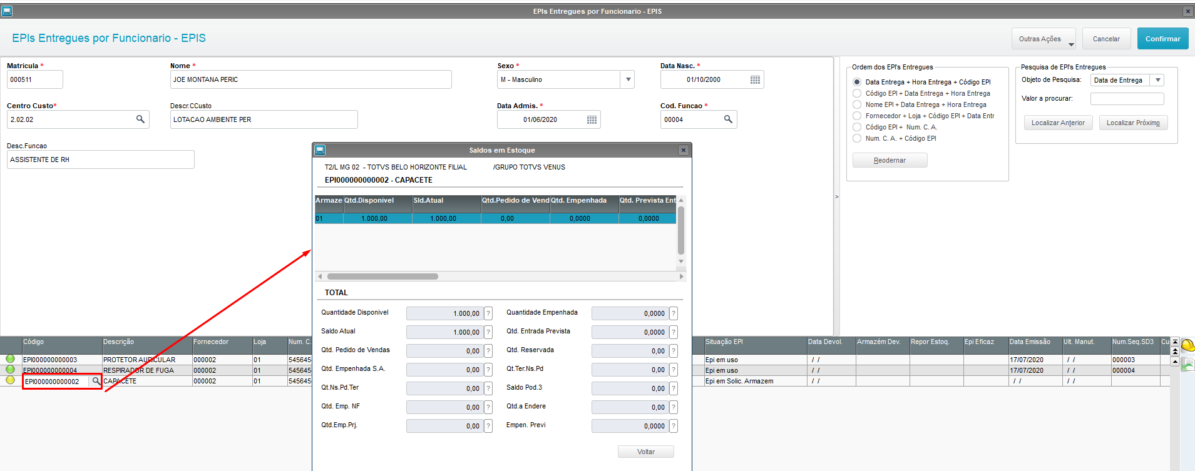Select Código EPI + Data Entrega + Hora Entrega order
1195x471 pixels.
[x=857, y=93]
